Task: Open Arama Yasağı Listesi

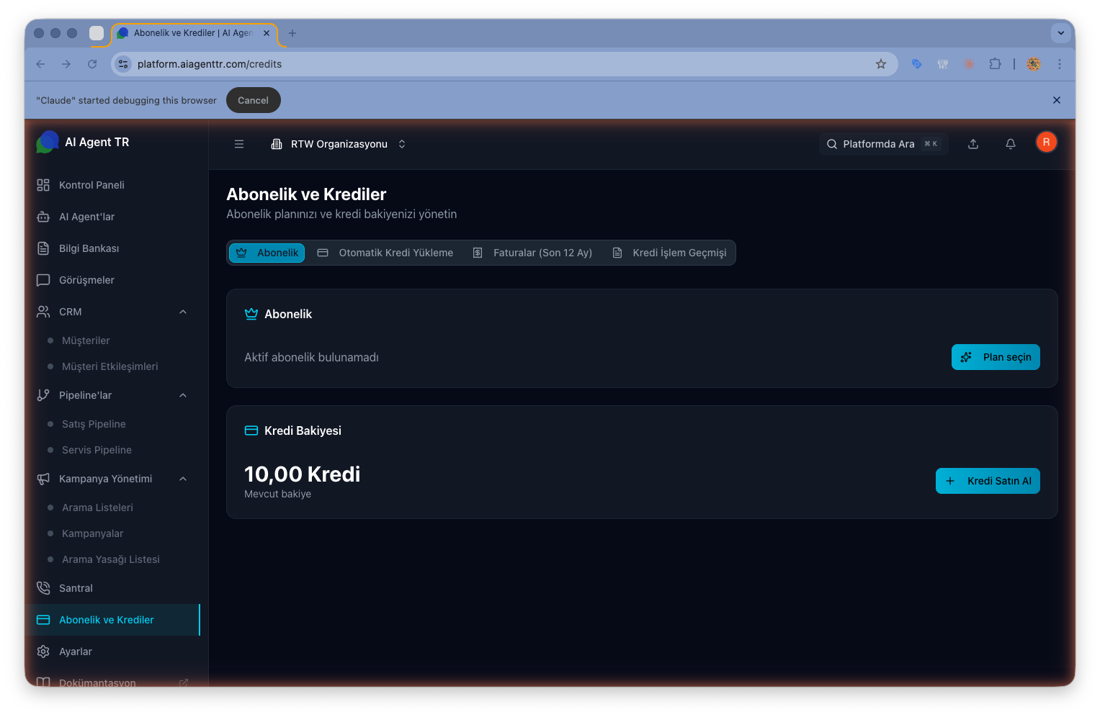Action: coord(110,559)
